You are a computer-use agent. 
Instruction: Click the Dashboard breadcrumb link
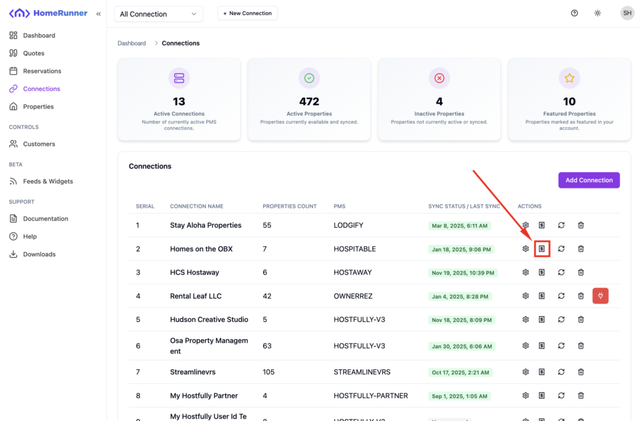click(132, 44)
